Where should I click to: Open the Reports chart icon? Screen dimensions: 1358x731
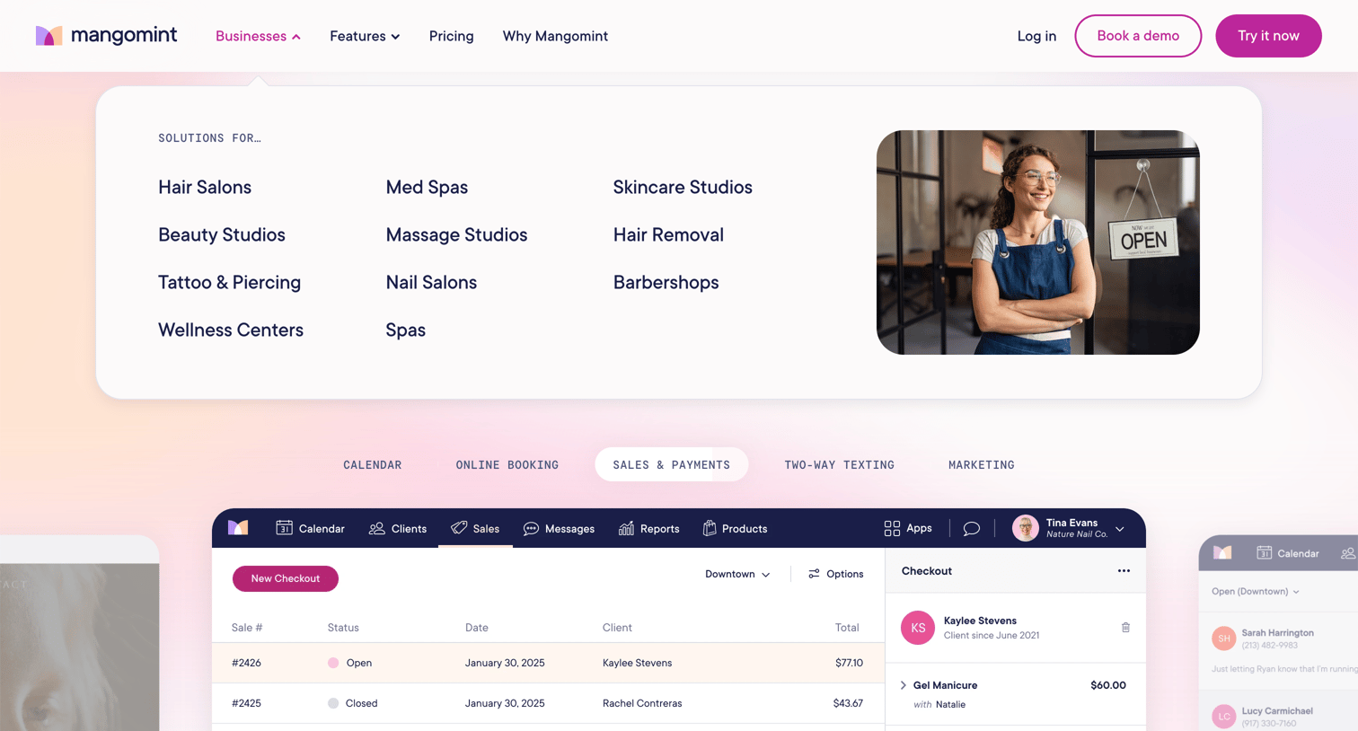(x=626, y=528)
